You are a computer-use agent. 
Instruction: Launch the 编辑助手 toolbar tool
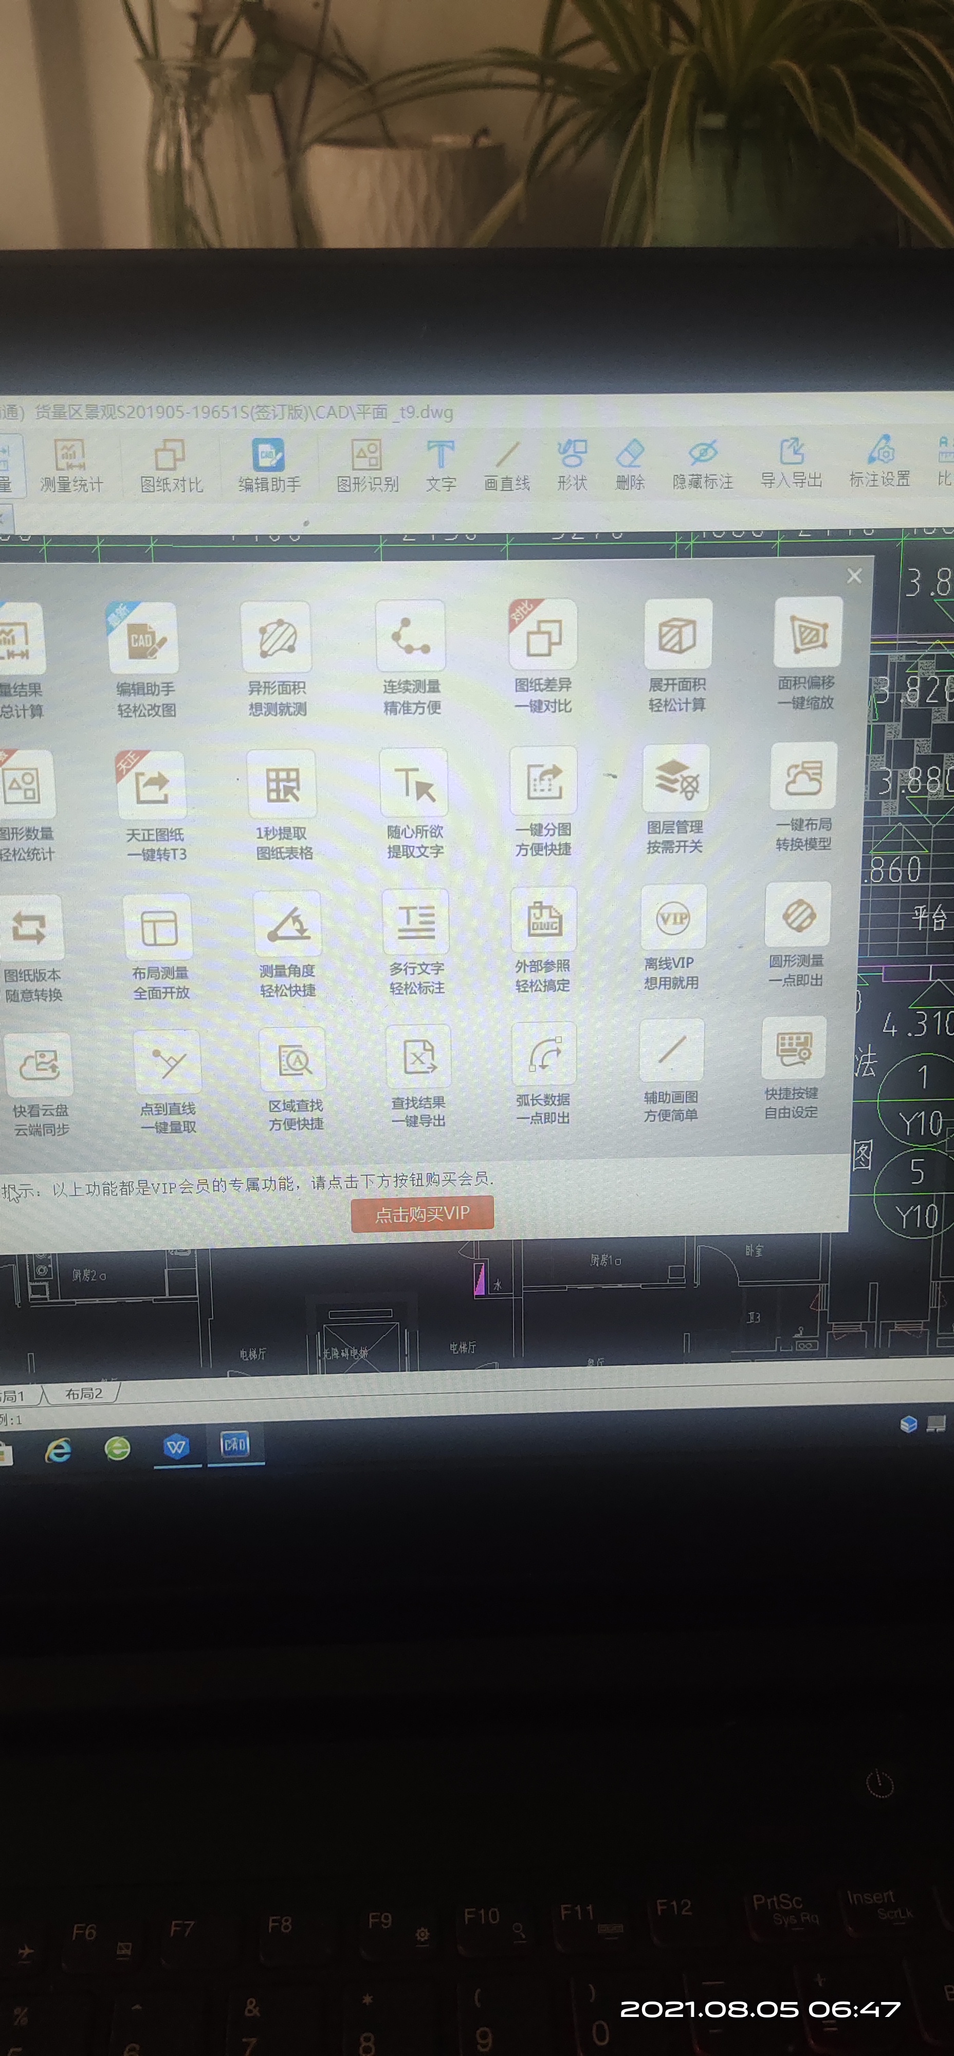point(269,465)
